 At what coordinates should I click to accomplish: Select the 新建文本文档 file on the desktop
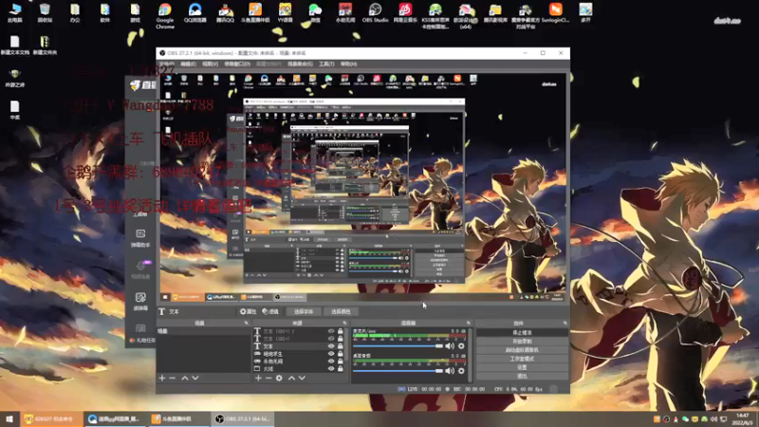[15, 45]
